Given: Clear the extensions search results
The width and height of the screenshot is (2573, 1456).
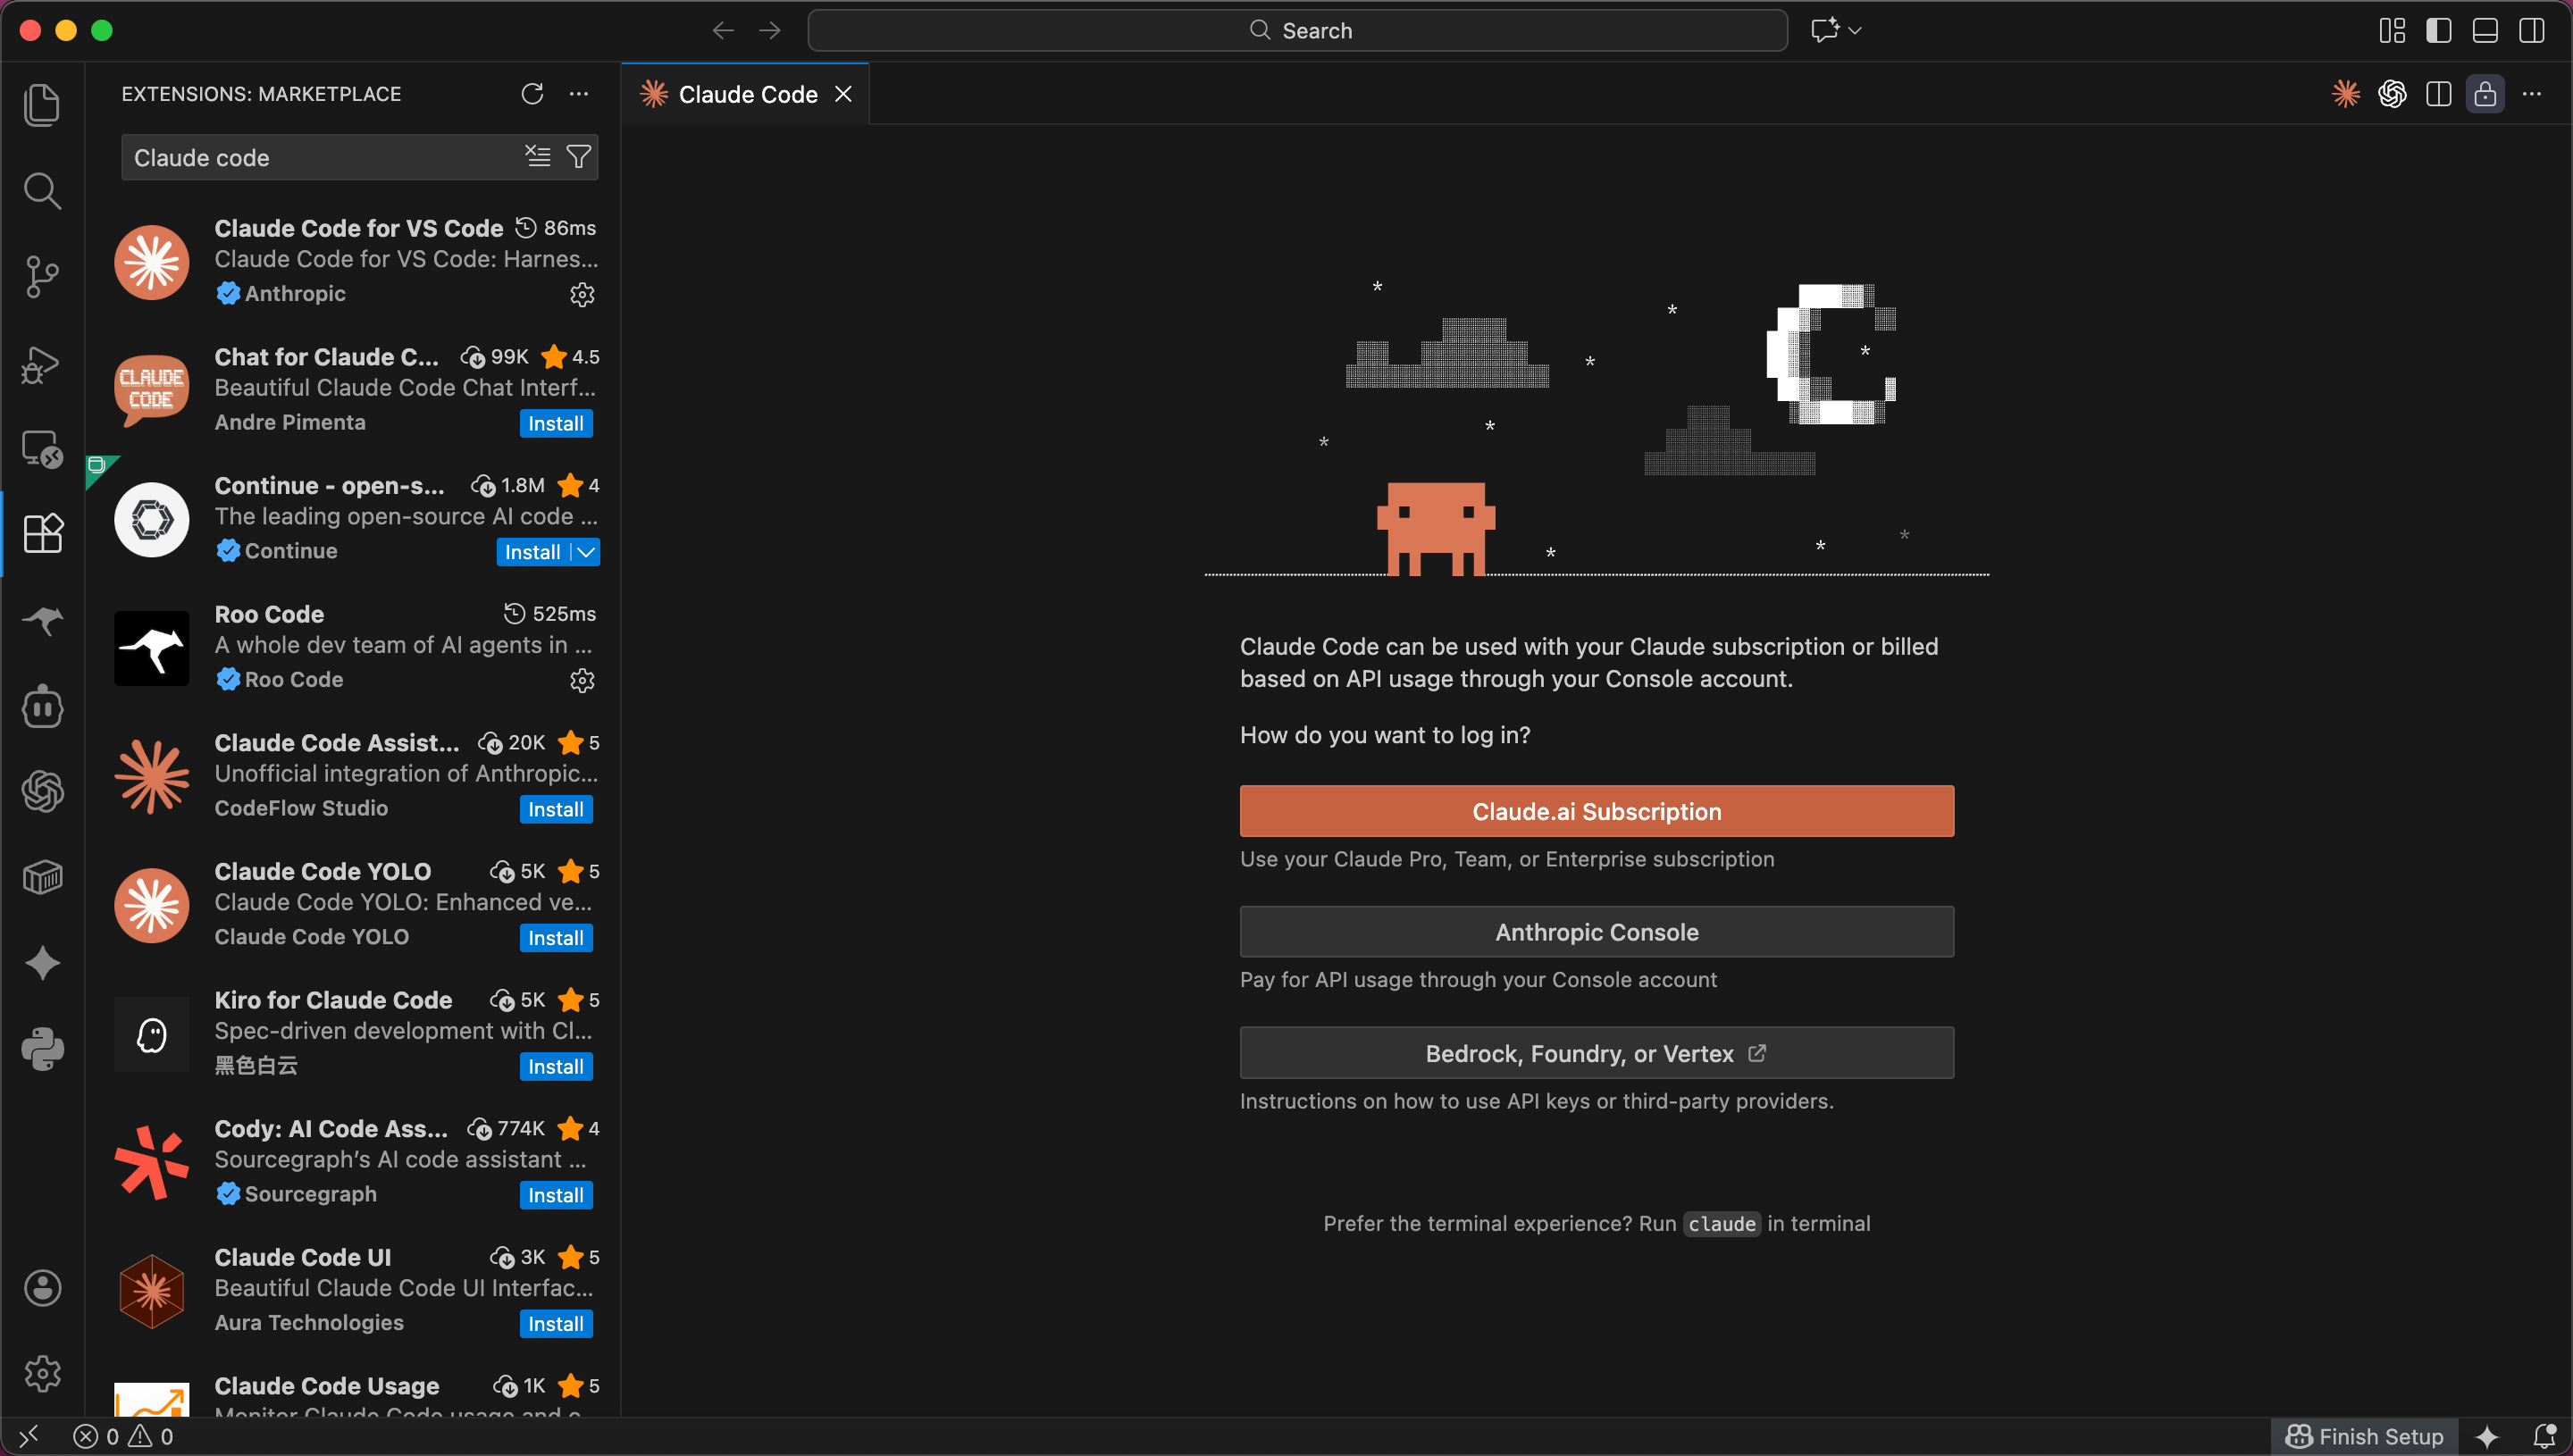Looking at the screenshot, I should pyautogui.click(x=538, y=156).
